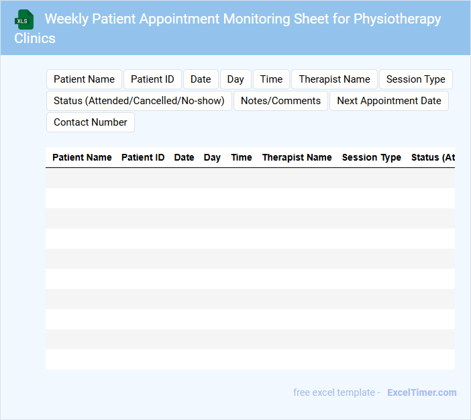The image size is (471, 420).
Task: Click the Session Type column header
Action: (x=372, y=157)
